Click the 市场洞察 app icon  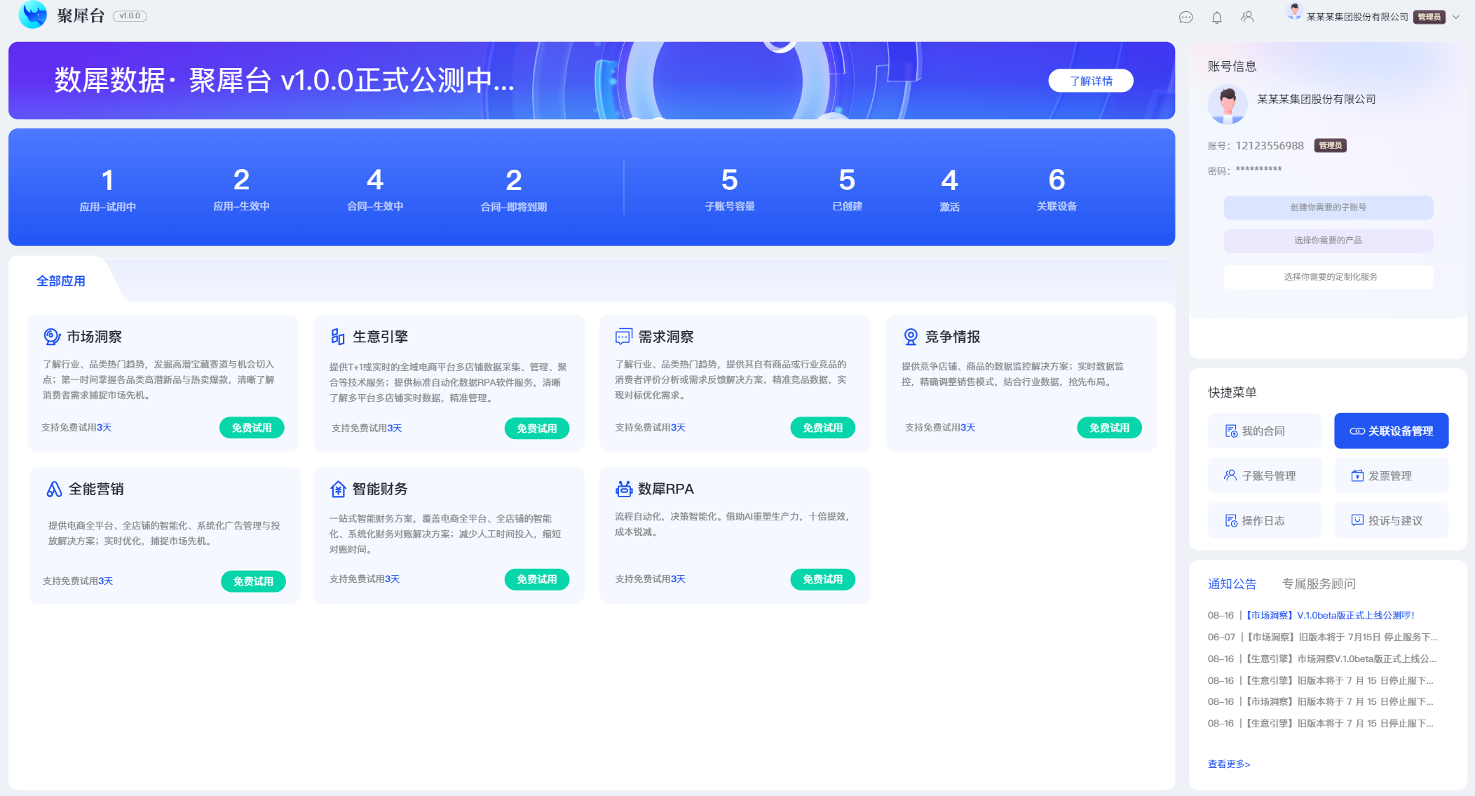(51, 337)
